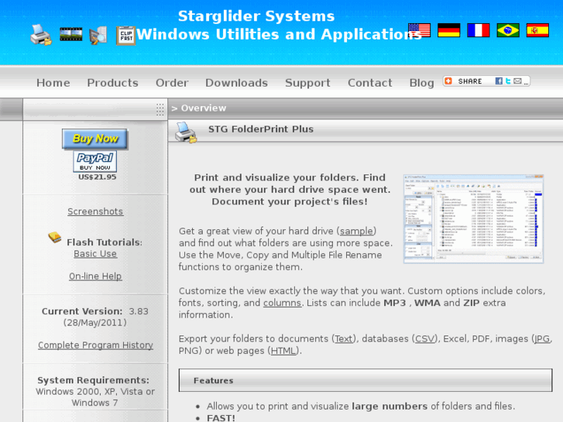Open the Support menu item
Viewport: 563px width, 422px height.
pos(307,83)
